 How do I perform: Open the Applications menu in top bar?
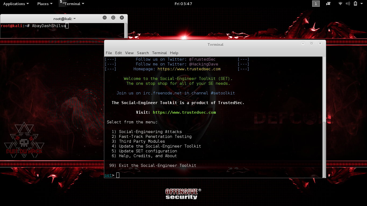(16, 4)
